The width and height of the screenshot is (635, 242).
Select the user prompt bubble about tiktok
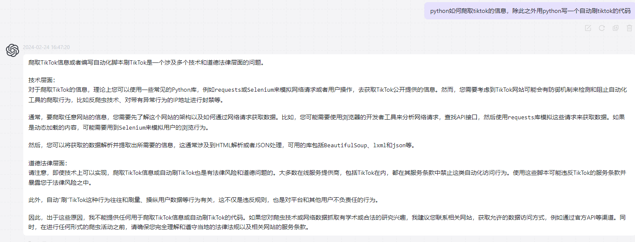point(530,11)
